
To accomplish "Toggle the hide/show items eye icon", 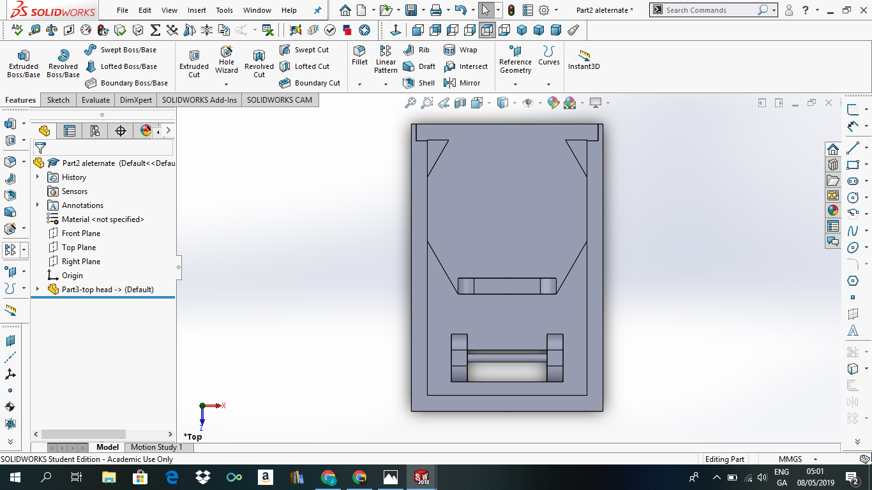I will 527,103.
